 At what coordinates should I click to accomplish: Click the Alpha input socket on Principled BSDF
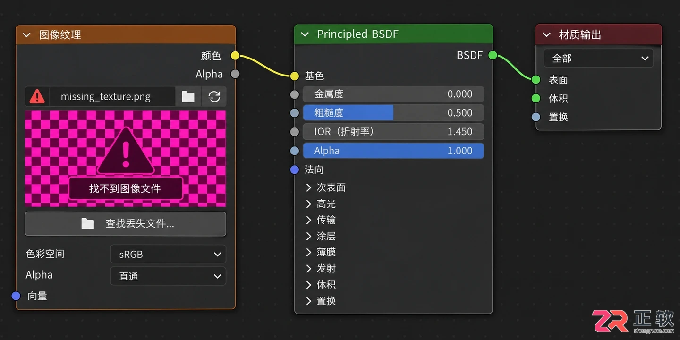coord(295,151)
